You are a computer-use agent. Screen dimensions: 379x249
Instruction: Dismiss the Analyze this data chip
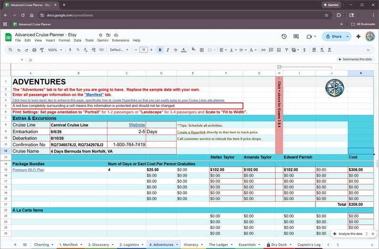pyautogui.click(x=373, y=234)
